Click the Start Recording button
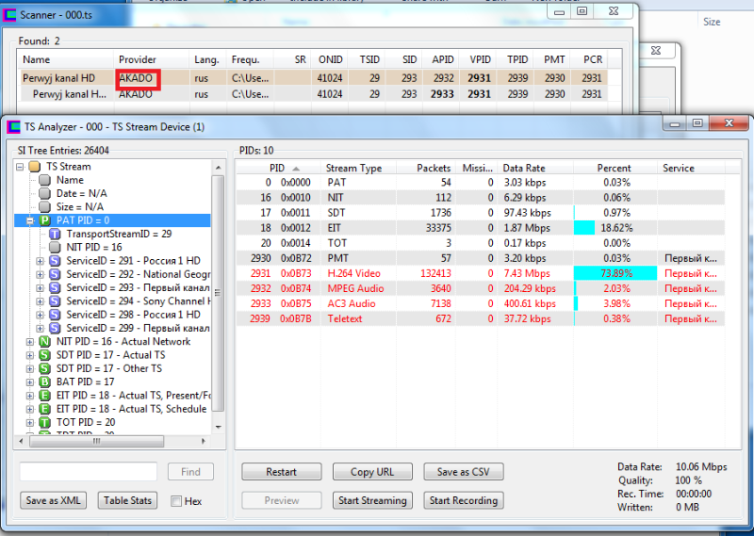The width and height of the screenshot is (754, 536). coord(463,500)
